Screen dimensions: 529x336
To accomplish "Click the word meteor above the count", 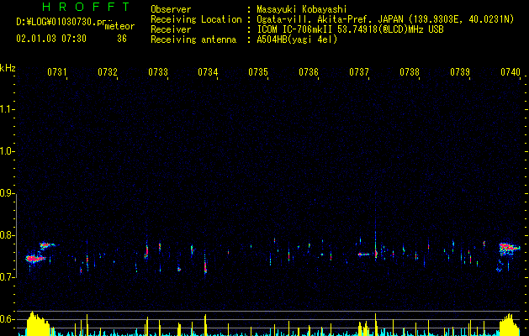I will (119, 26).
